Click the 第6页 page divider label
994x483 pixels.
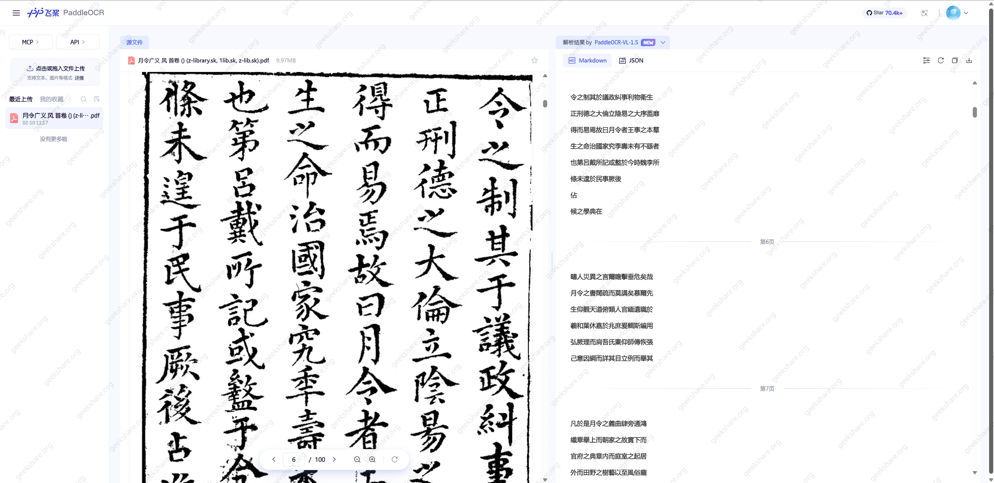pos(767,242)
